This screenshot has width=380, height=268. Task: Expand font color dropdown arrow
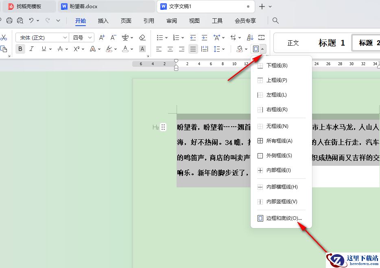click(131, 49)
